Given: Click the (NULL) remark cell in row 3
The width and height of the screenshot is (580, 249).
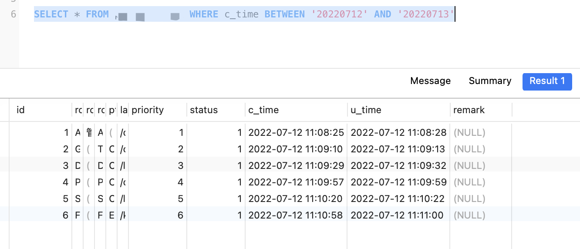Looking at the screenshot, I should tap(469, 166).
